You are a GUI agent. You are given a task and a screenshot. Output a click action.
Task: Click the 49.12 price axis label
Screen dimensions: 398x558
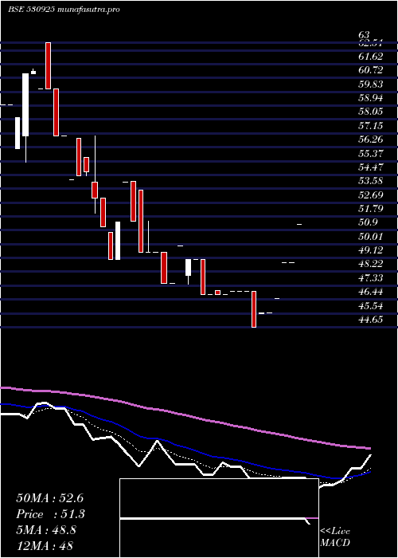pyautogui.click(x=371, y=250)
